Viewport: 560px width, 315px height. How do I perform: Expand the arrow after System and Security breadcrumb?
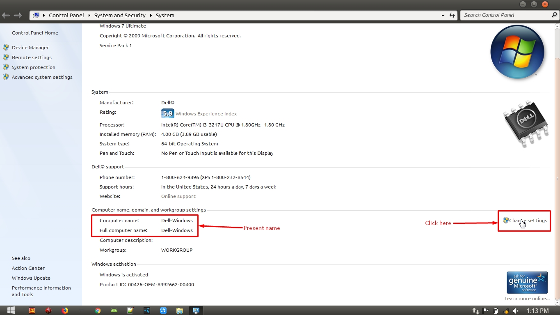pos(151,15)
